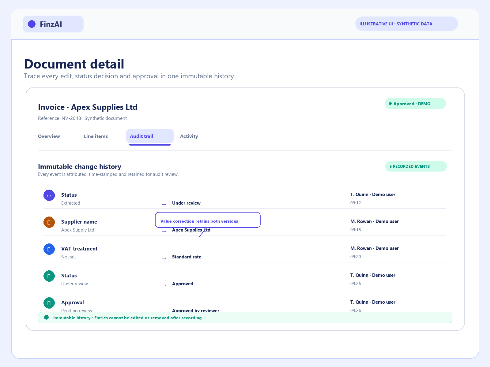Click the new value Apex Supplies Ltd
The height and width of the screenshot is (367, 490).
(x=191, y=230)
